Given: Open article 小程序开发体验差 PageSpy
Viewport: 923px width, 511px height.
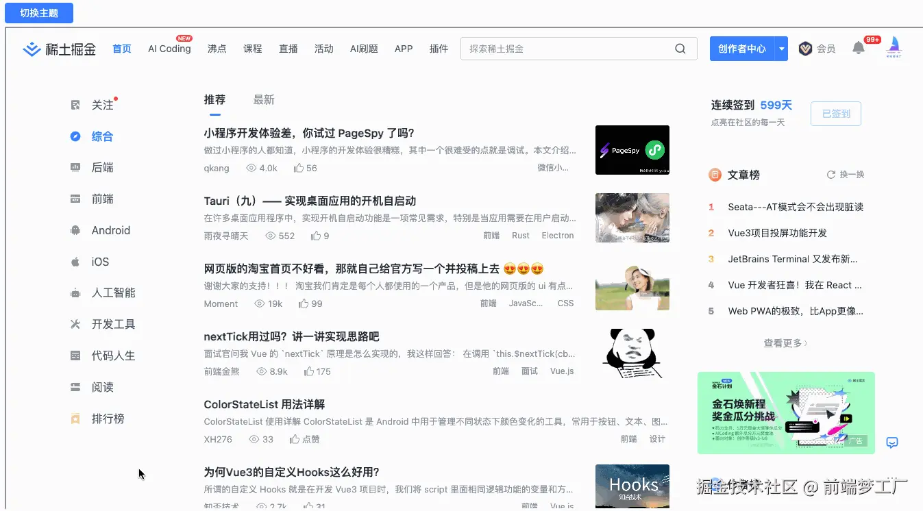Looking at the screenshot, I should point(309,134).
